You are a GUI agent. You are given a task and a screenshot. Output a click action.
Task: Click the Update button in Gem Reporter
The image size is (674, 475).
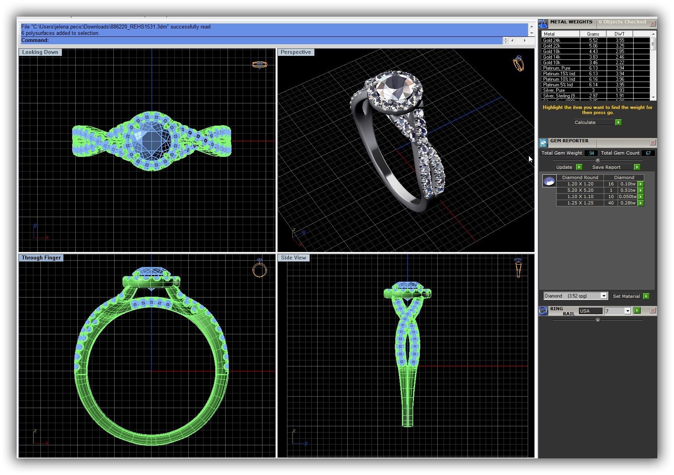click(568, 167)
